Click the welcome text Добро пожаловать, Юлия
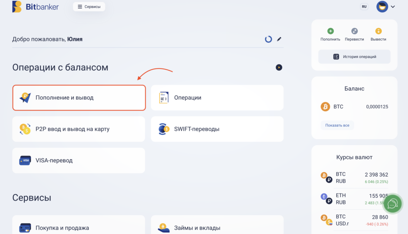Viewport: 408px width, 234px height. point(47,39)
